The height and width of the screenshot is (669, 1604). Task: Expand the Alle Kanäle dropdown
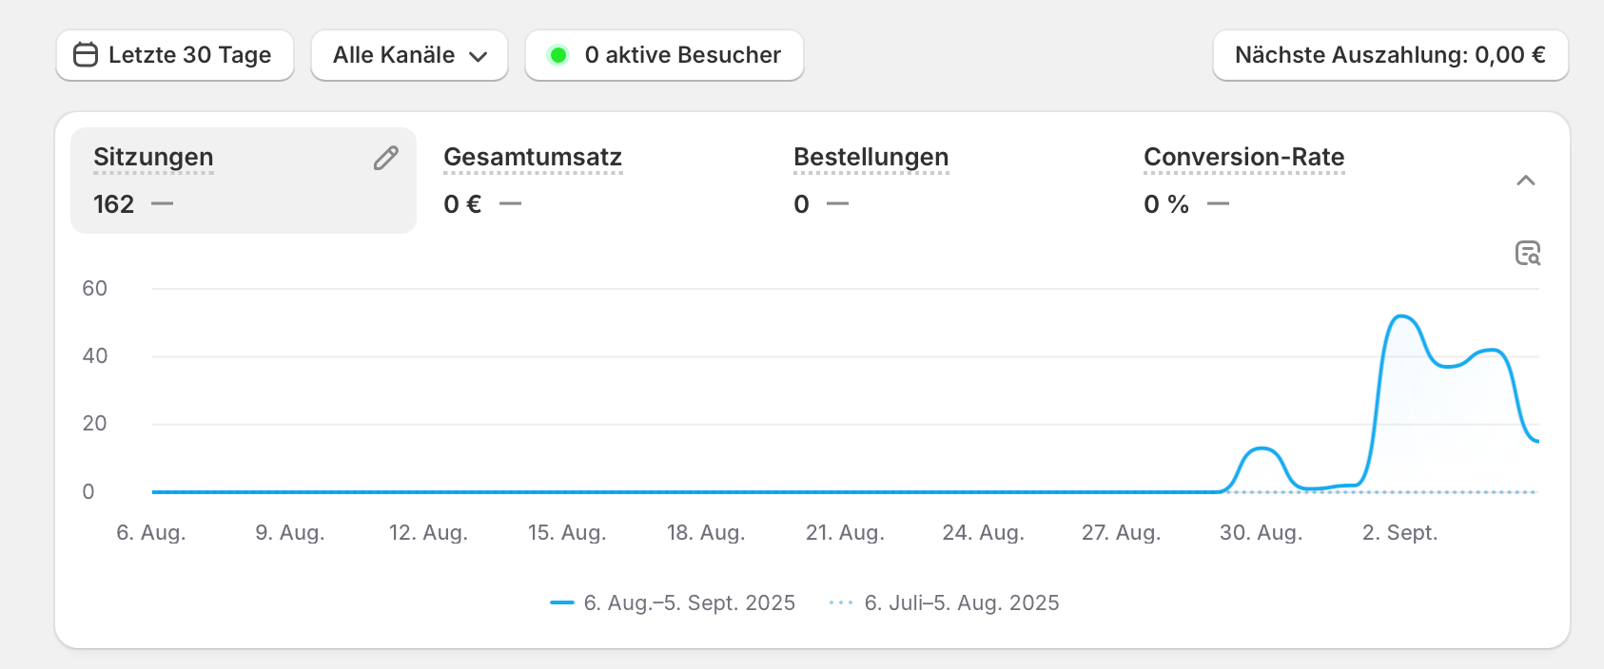pos(409,55)
